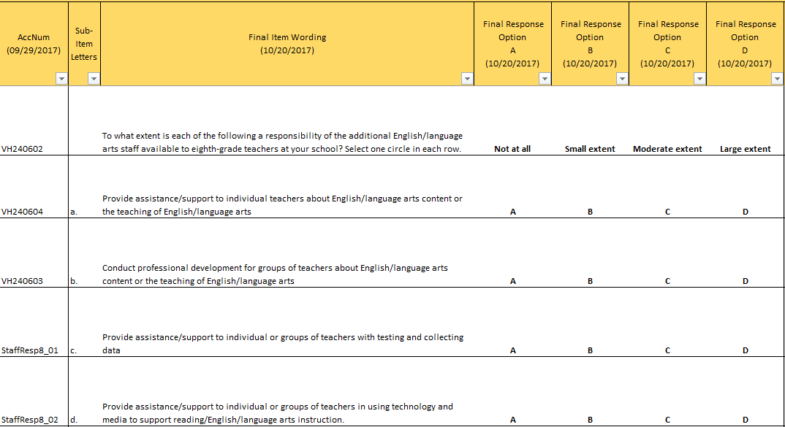The width and height of the screenshot is (785, 427).
Task: Select the Final Response Option B header
Action: point(591,44)
